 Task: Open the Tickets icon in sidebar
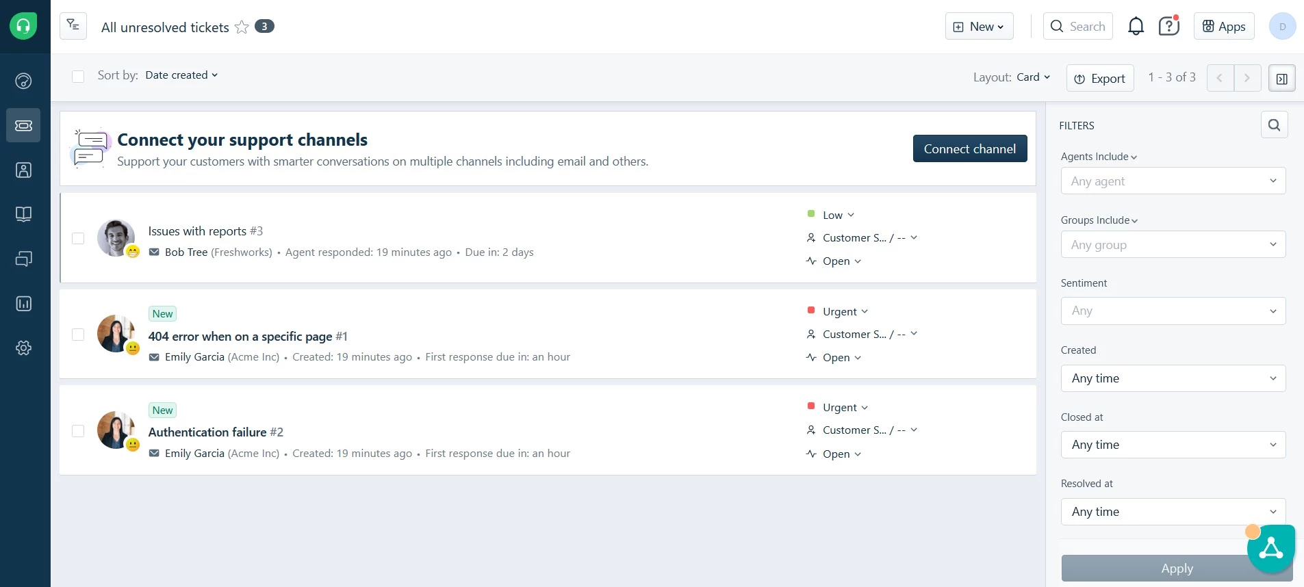[x=23, y=125]
